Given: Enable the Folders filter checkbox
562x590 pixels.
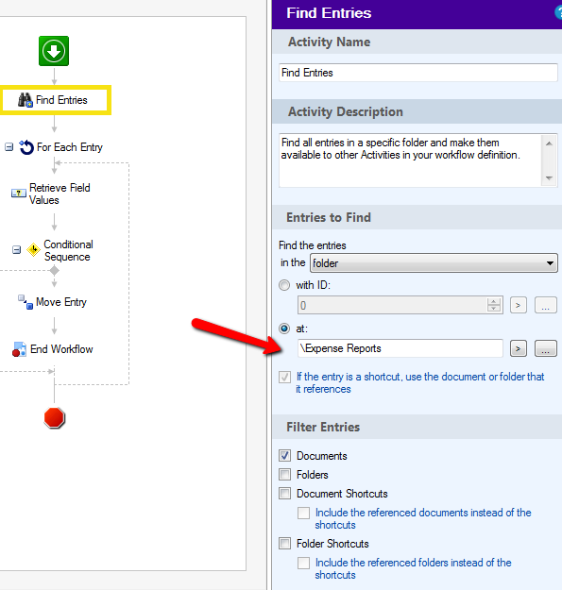Looking at the screenshot, I should 285,475.
